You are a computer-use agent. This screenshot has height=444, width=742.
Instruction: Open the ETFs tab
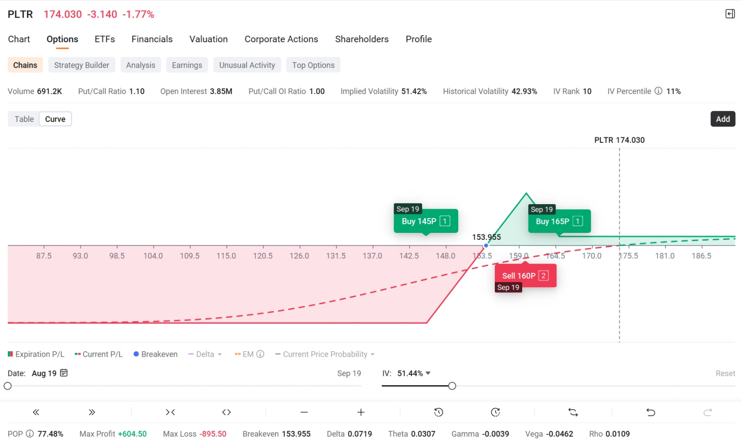tap(105, 39)
